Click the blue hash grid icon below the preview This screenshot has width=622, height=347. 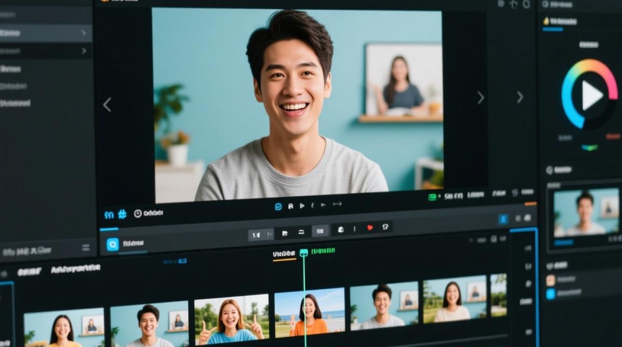[x=122, y=214]
